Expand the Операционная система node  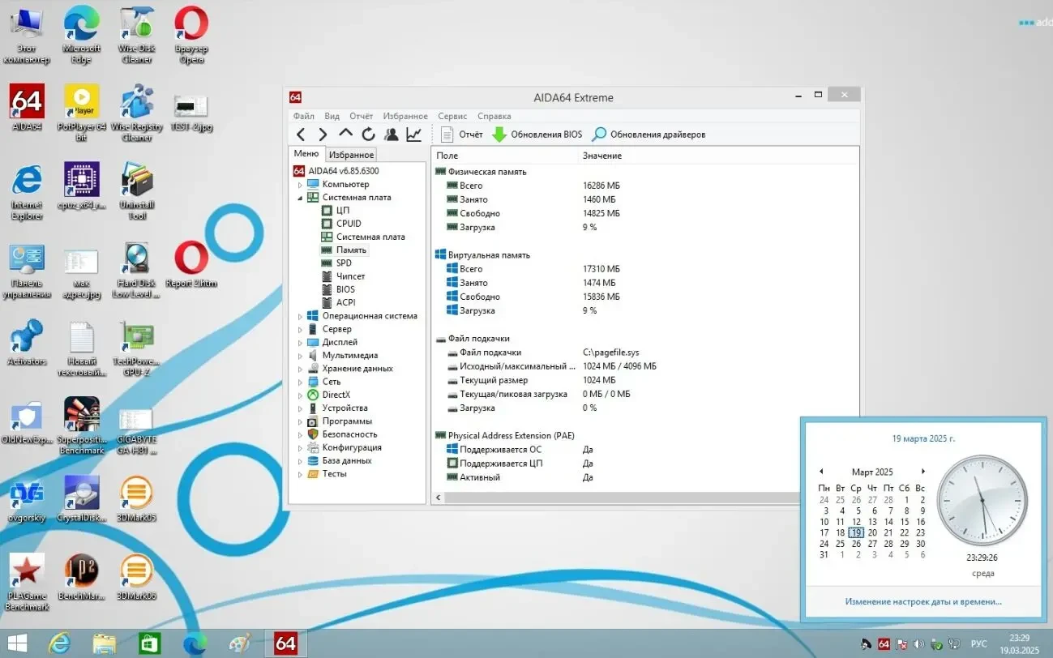pyautogui.click(x=300, y=316)
